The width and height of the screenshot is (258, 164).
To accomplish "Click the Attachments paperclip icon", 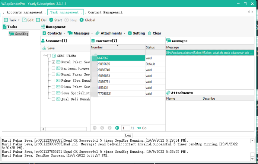I will [x=98, y=33].
